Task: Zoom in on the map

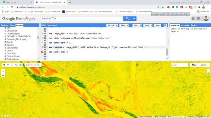Action: (3, 71)
